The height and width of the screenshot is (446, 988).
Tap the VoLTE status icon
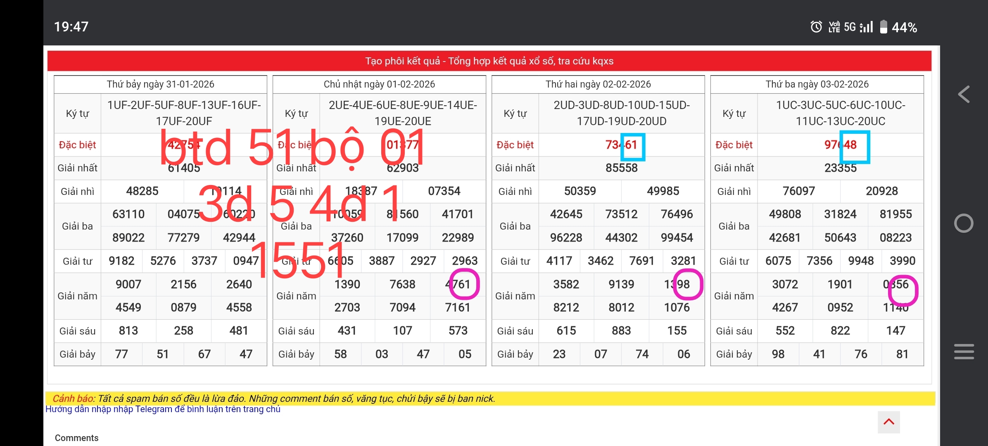point(834,27)
